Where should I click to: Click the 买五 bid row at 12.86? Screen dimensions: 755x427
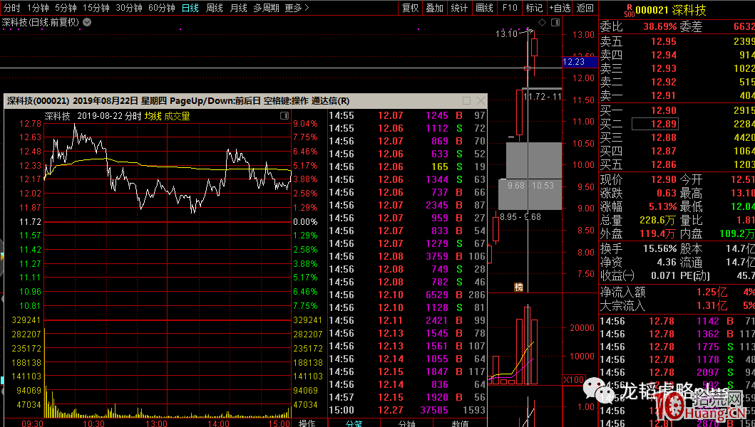tap(677, 164)
